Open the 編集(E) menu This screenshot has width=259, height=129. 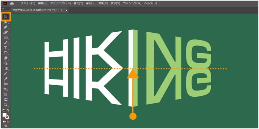tap(42, 3)
